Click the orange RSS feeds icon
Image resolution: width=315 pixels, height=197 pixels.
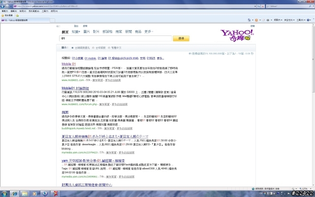click(x=256, y=20)
